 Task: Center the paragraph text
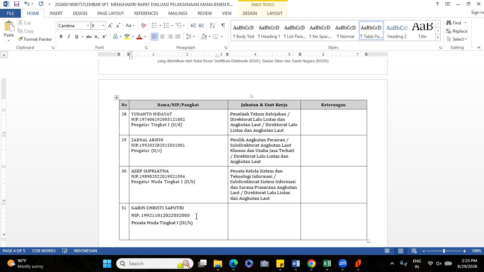pos(162,36)
